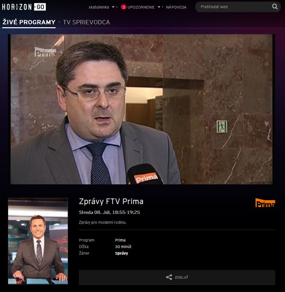This screenshot has height=292, width=285.
Task: Click the Zprávy FTV Prima title
Action: point(111,201)
